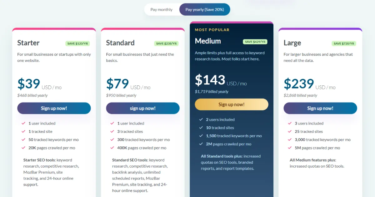
Task: Switch to the Pay monthly billing toggle
Action: pyautogui.click(x=162, y=9)
